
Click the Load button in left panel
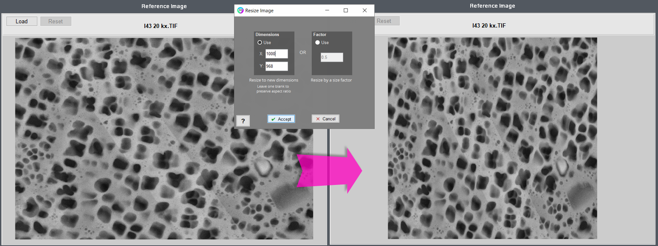(22, 21)
